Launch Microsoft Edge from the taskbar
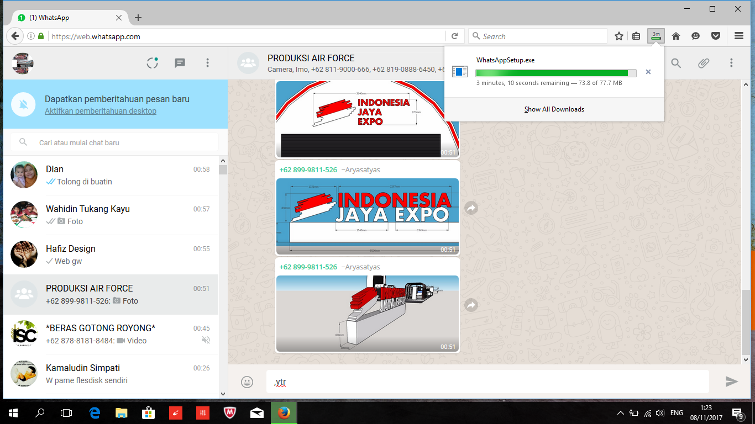Viewport: 755px width, 424px height. click(95, 413)
